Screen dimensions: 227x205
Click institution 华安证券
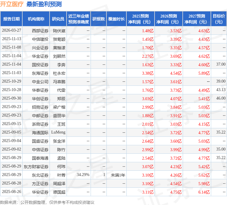click(x=40, y=192)
